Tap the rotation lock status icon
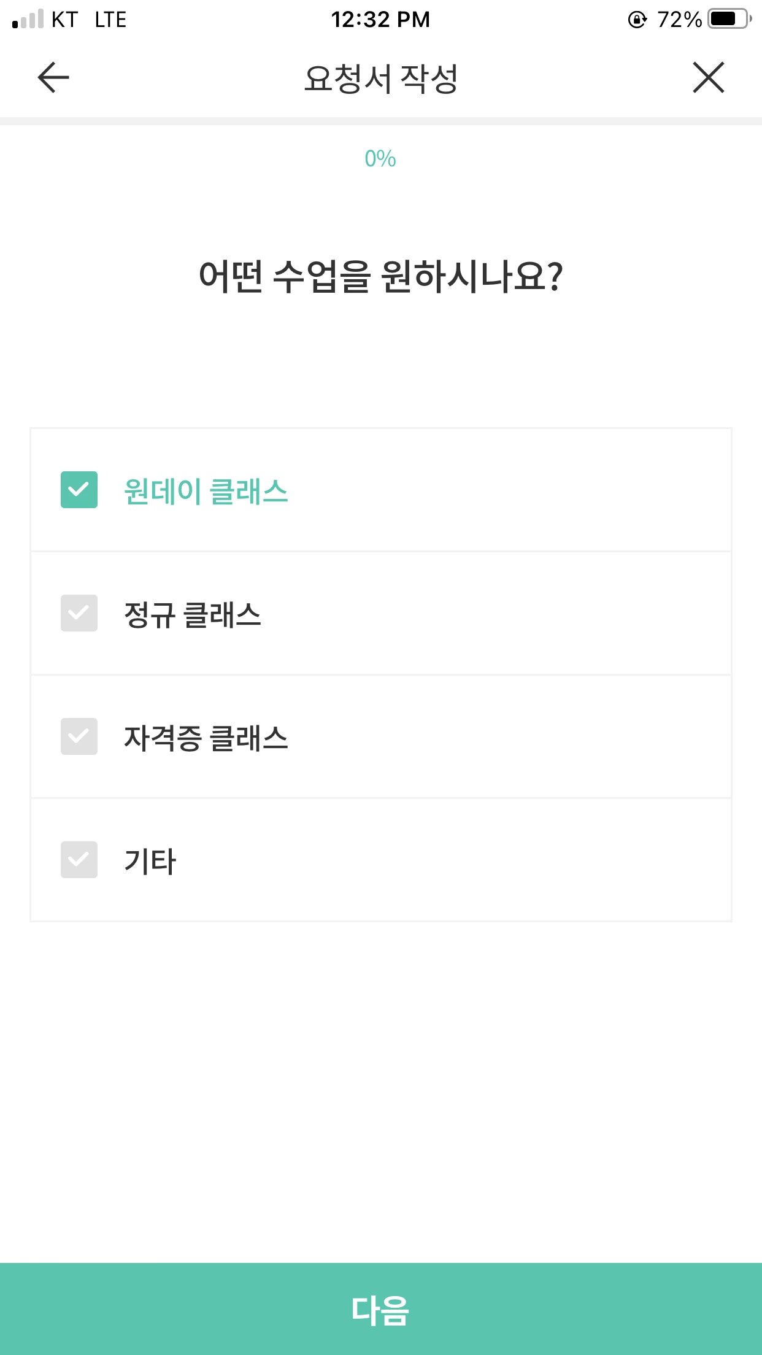Viewport: 762px width, 1355px height. pos(637,20)
